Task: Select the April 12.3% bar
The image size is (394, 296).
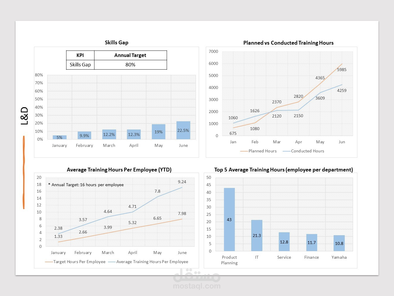Action: click(134, 134)
